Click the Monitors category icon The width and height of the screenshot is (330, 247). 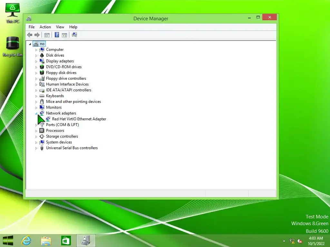(x=42, y=107)
